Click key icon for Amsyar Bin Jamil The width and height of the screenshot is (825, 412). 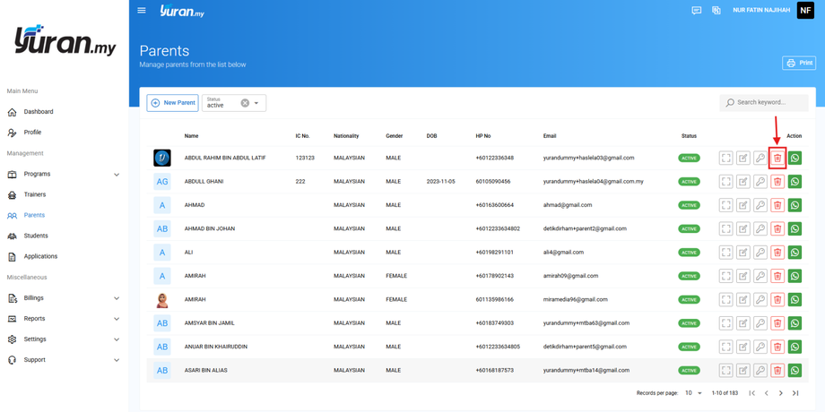point(760,323)
